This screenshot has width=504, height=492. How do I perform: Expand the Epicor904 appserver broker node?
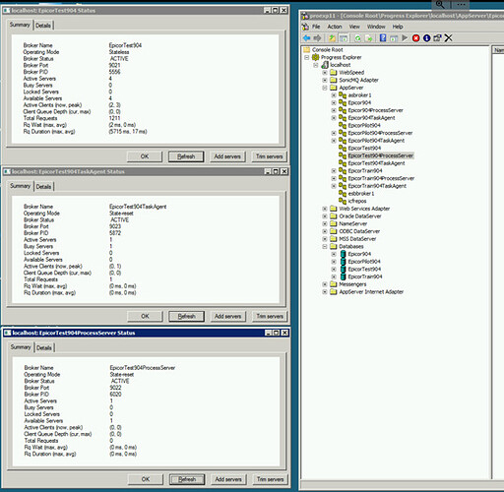coord(334,102)
